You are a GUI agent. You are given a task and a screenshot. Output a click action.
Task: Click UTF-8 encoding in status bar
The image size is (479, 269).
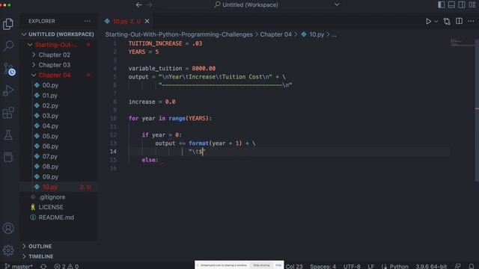352,266
